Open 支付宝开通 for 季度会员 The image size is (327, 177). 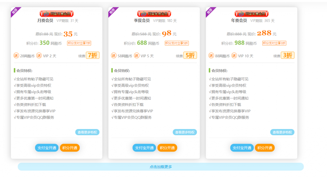click(144, 148)
